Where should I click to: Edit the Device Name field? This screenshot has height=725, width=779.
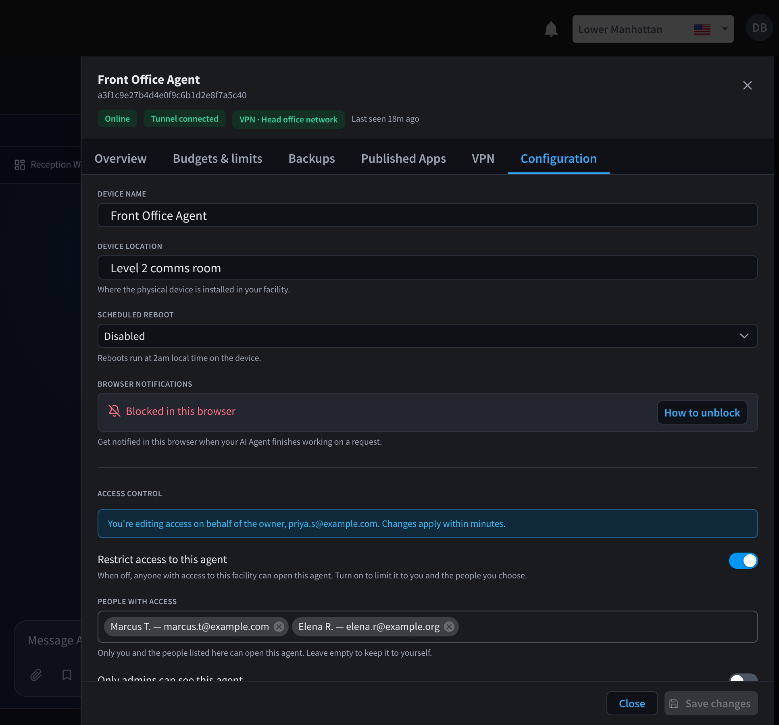(x=427, y=215)
